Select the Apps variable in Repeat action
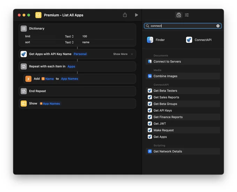The height and width of the screenshot is (192, 237). 71,66
